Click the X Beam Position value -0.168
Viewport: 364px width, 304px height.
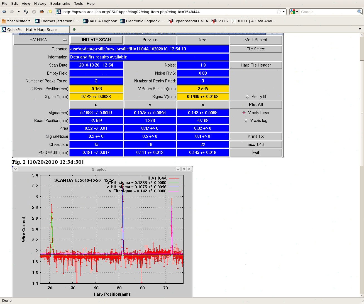coord(96,89)
